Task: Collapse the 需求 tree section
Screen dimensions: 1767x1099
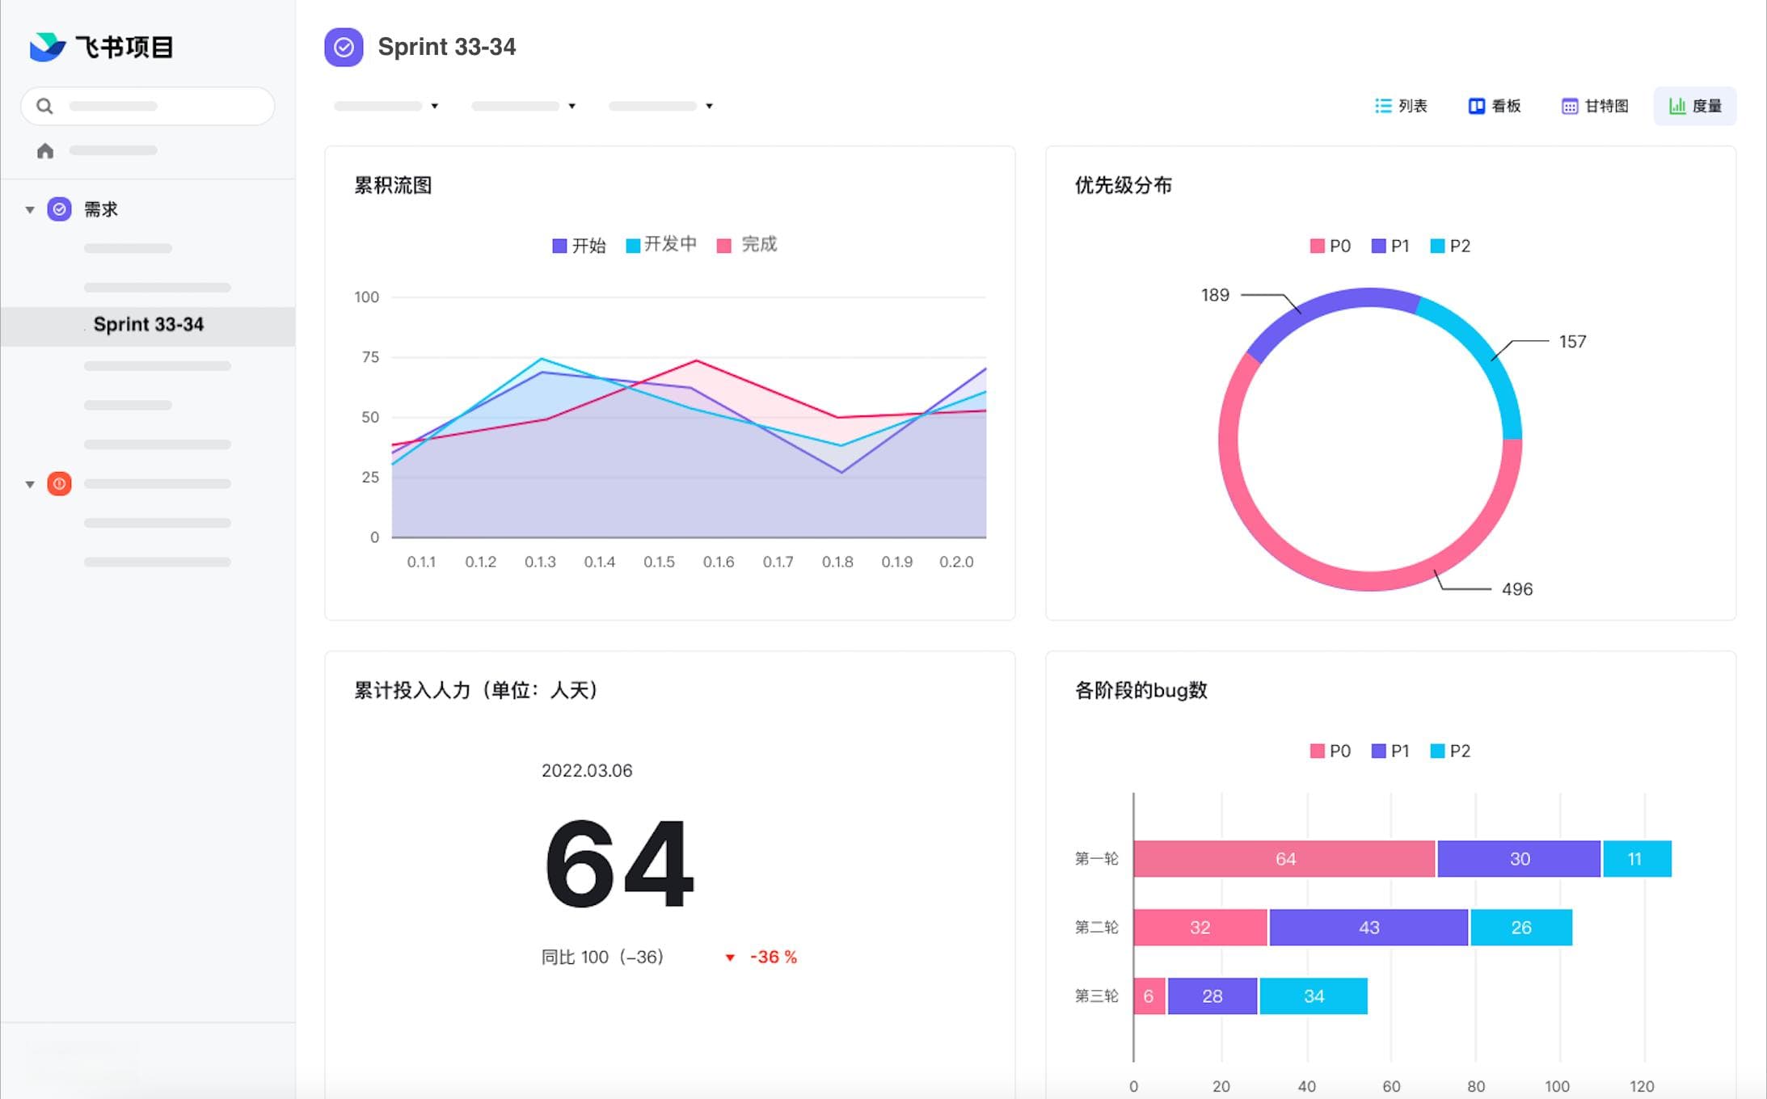Action: tap(30, 210)
